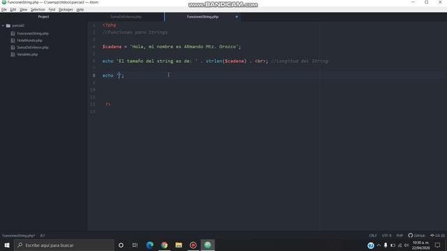Open Cortana from the taskbar
447x251 pixels.
121,245
